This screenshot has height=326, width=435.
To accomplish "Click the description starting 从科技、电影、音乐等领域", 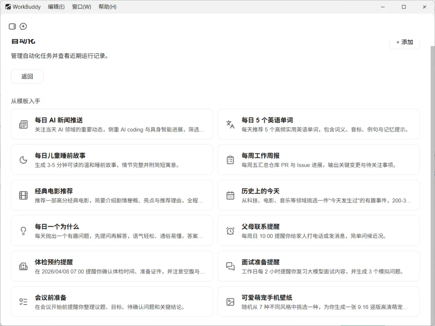I will [x=326, y=201].
